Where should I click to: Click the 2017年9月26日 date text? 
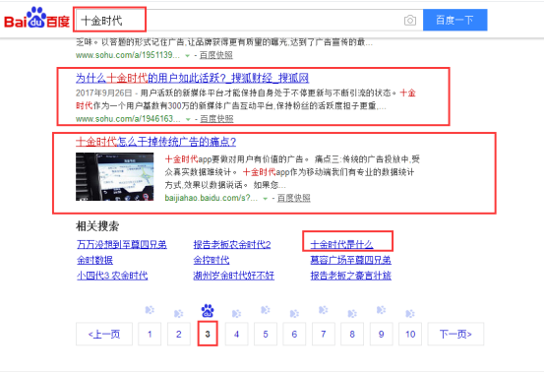click(104, 93)
